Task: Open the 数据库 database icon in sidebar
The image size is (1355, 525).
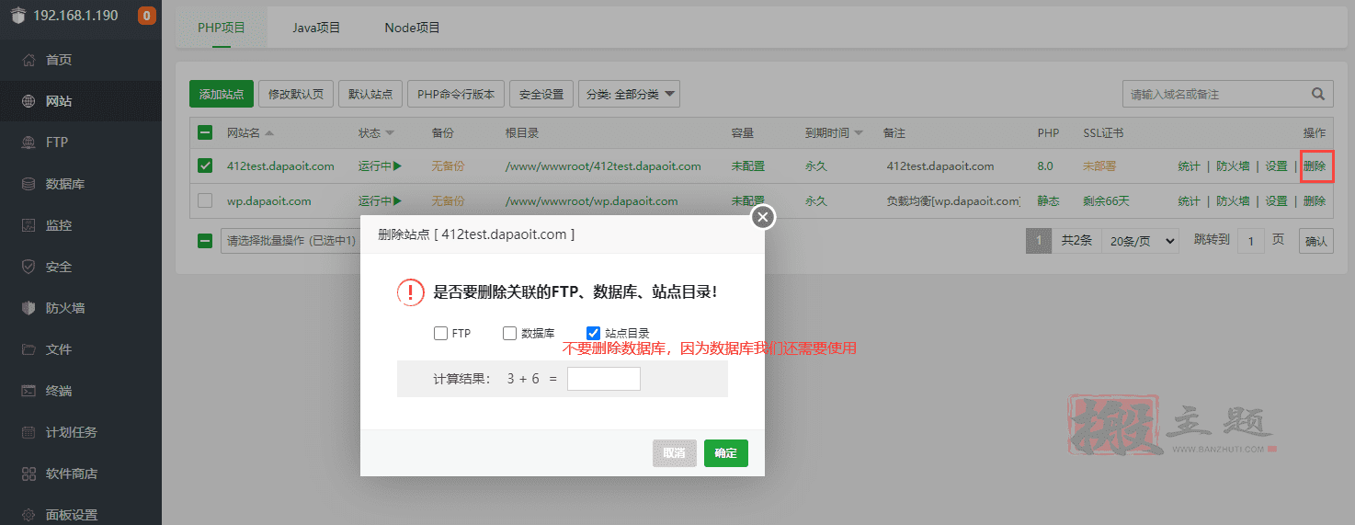Action: (x=28, y=184)
